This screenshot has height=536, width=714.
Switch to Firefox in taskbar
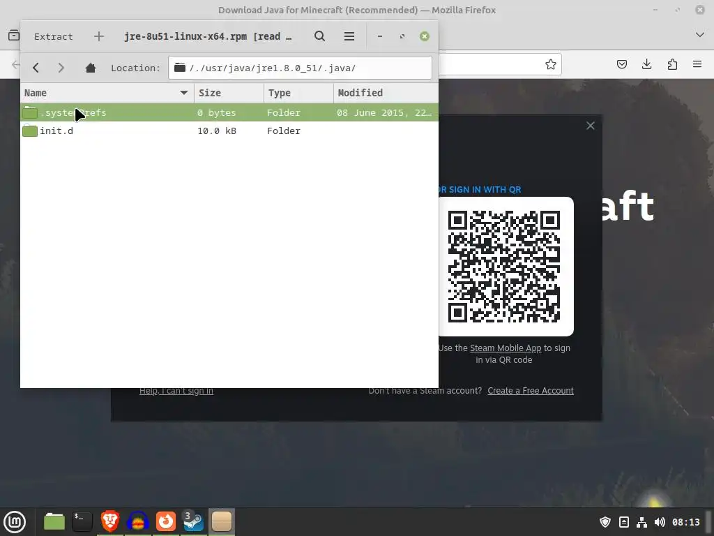tap(166, 521)
